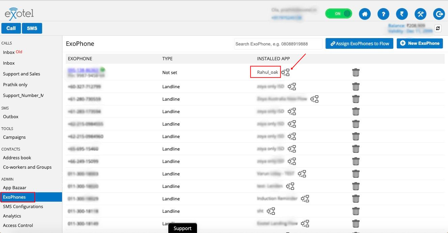Open the flow icon beside Induction Reminder
This screenshot has width=448, height=233.
tap(305, 199)
